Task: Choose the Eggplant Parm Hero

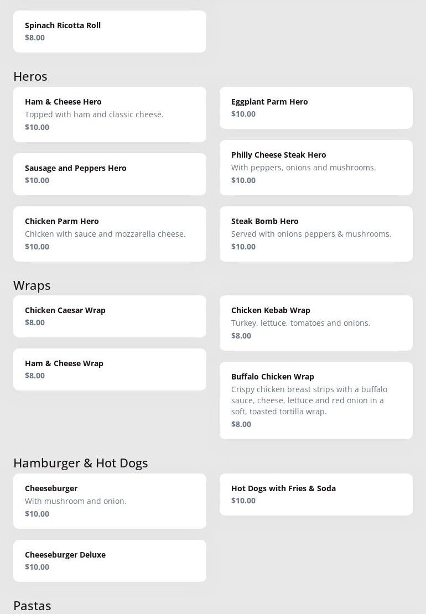Action: (316, 107)
